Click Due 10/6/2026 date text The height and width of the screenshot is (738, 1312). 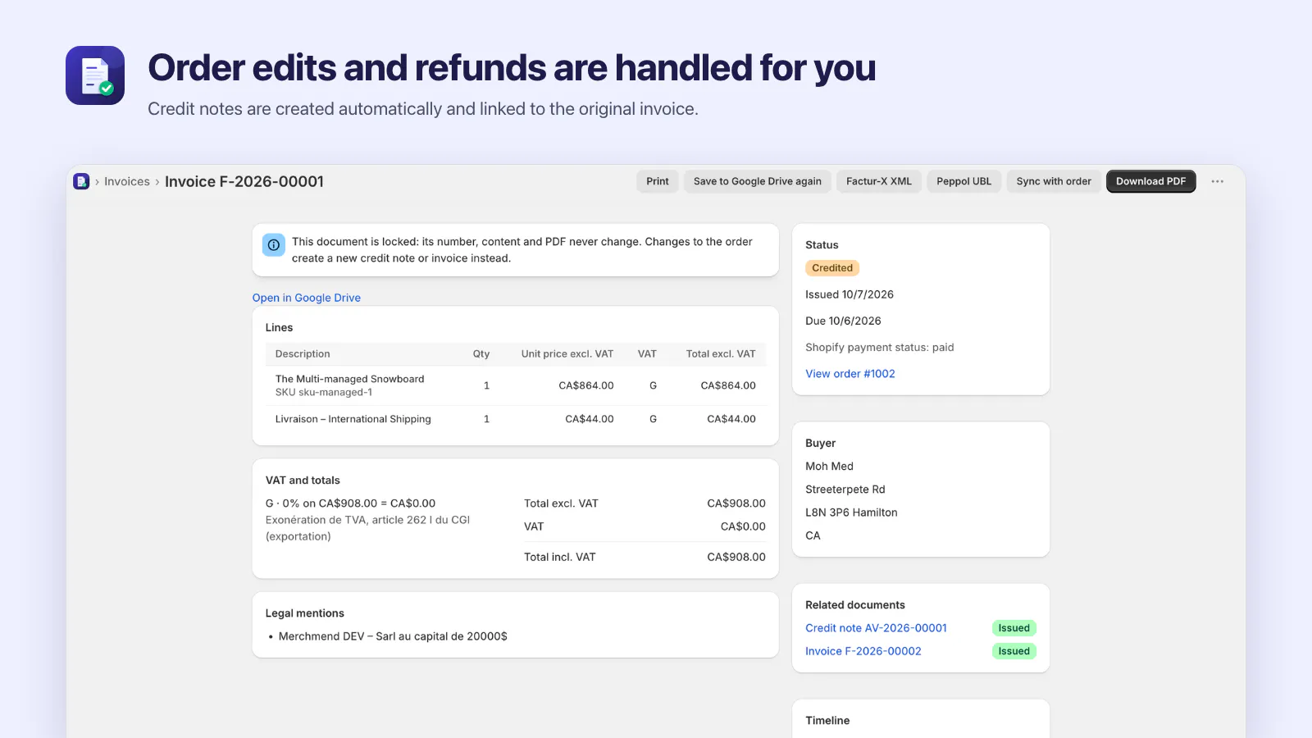pyautogui.click(x=843, y=321)
